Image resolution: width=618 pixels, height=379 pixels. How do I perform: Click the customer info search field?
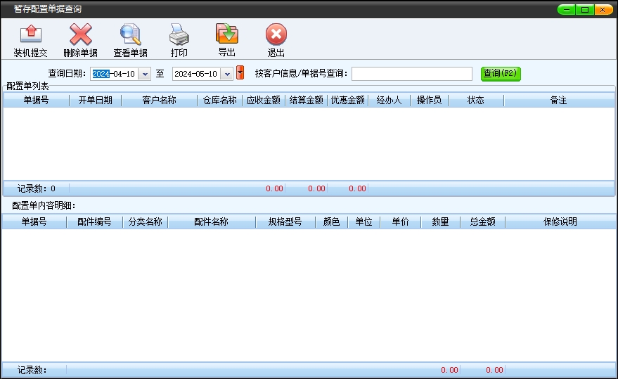(412, 74)
